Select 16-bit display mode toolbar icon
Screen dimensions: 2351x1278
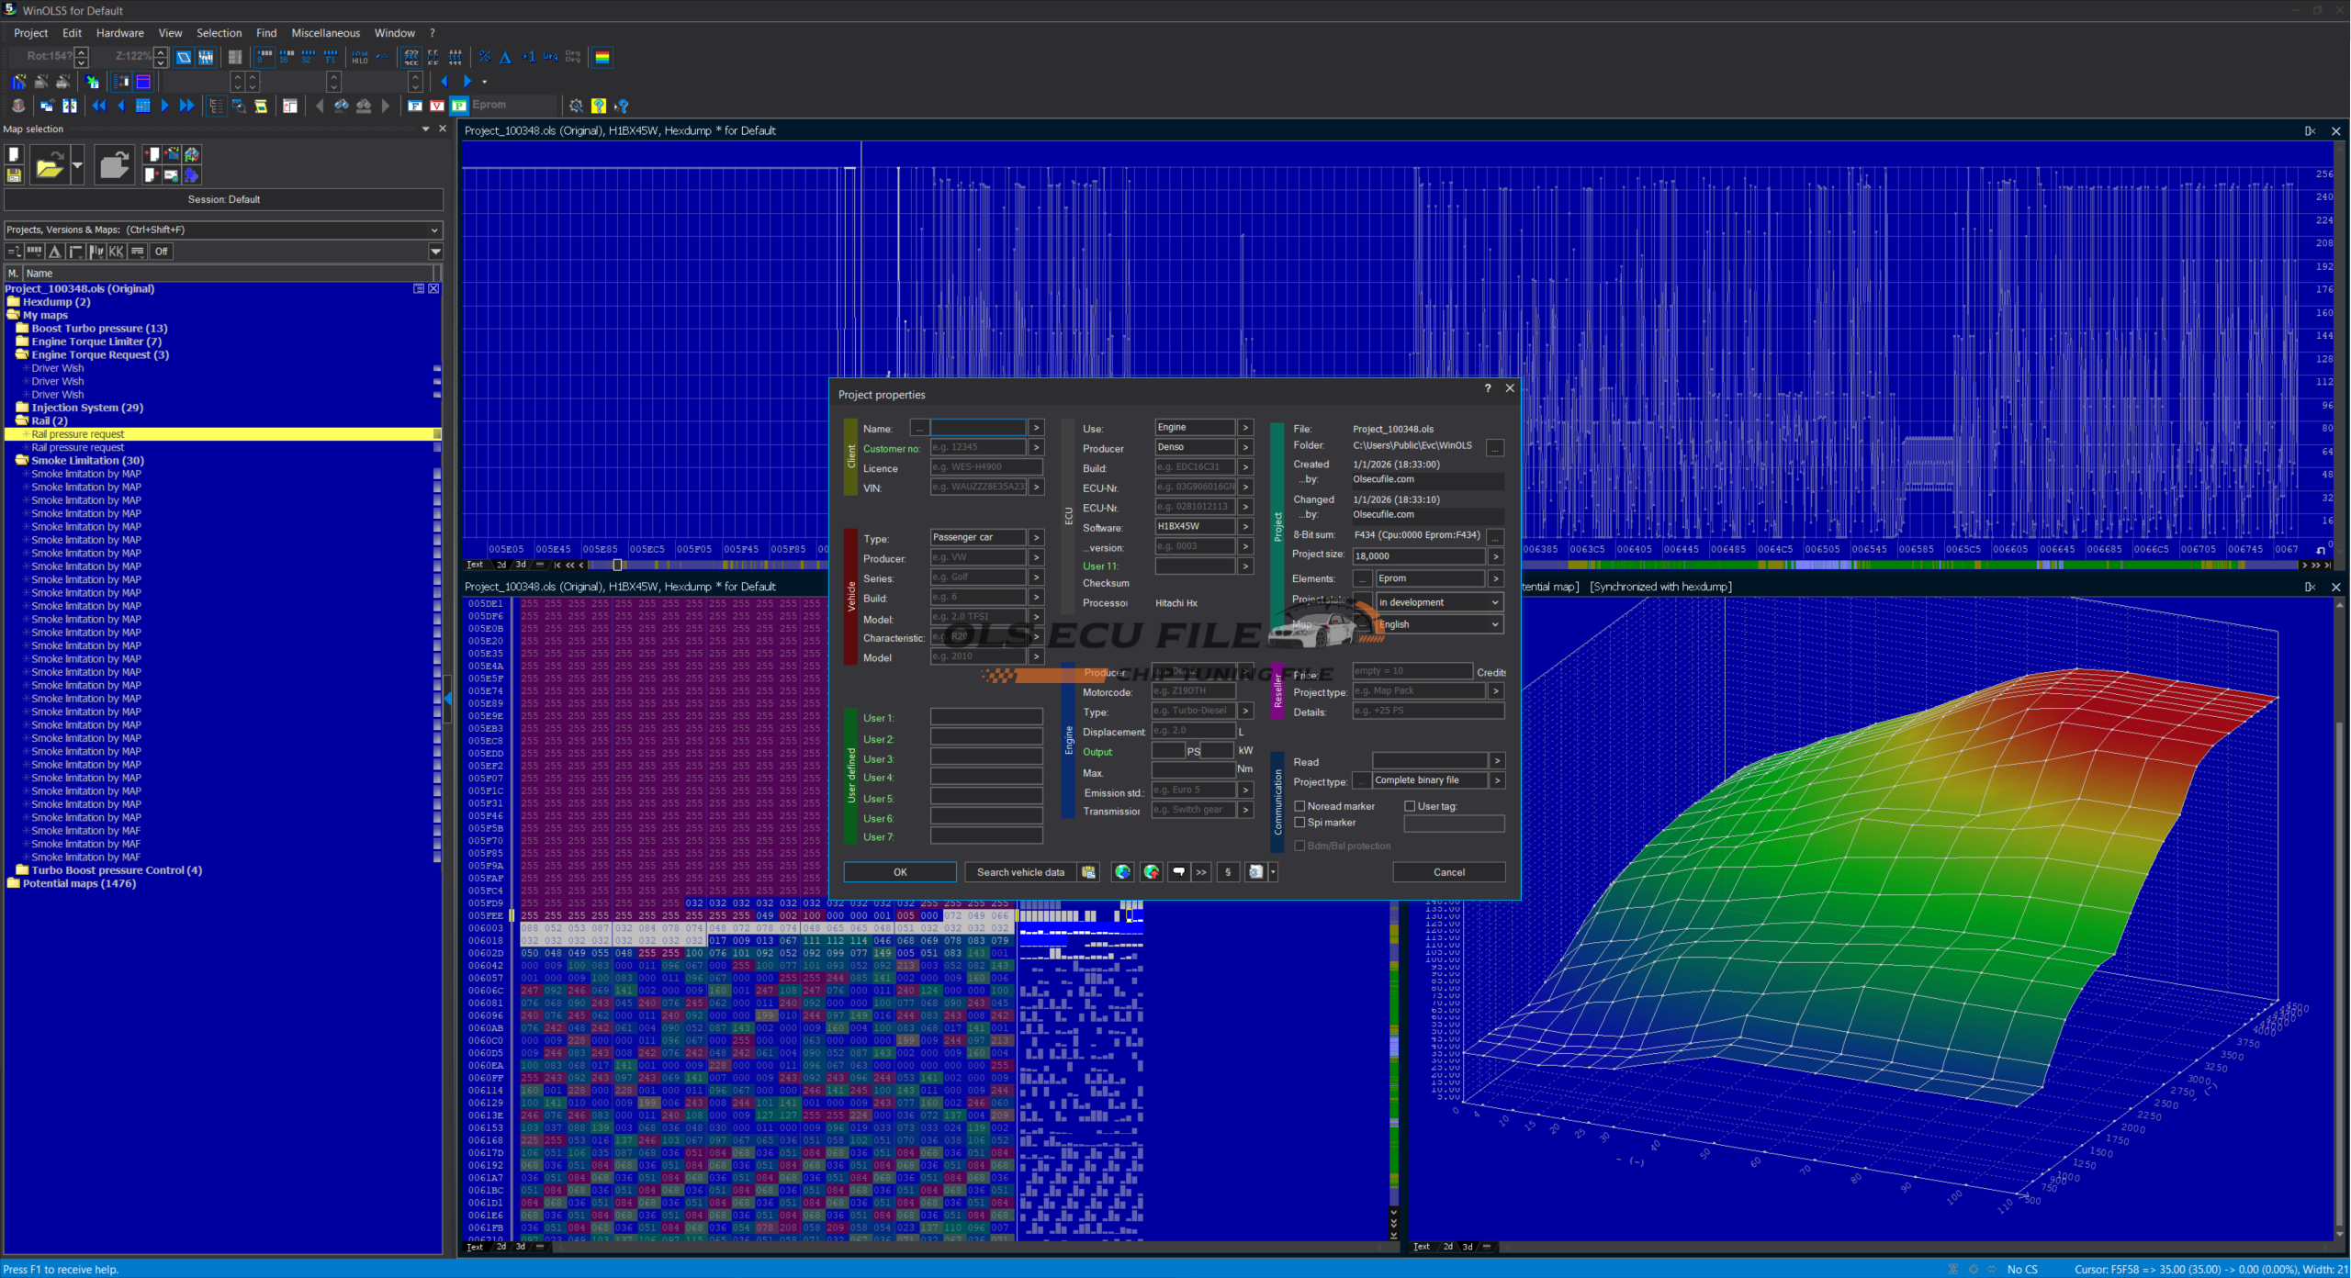pos(287,57)
